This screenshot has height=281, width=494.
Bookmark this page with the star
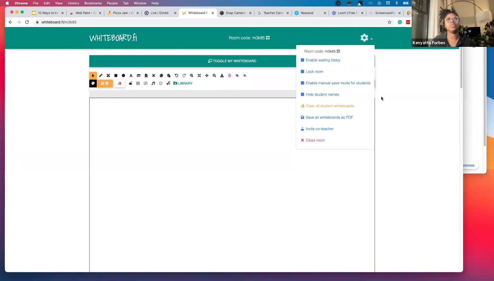coord(390,22)
